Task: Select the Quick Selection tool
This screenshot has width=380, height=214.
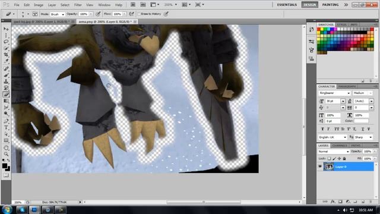Action: tap(6, 48)
